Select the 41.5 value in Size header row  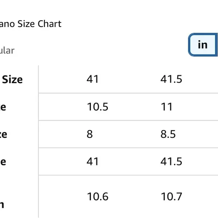[171, 79]
